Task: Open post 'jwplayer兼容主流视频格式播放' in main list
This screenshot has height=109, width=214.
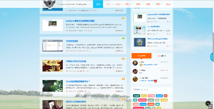Action: pyautogui.click(x=80, y=21)
